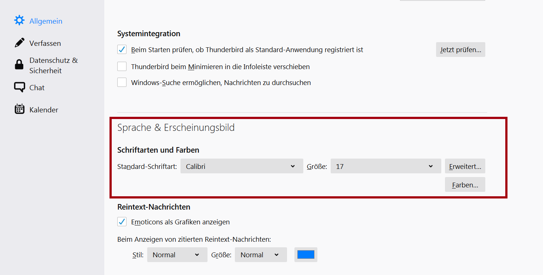543x275 pixels.
Task: Open the Erweitert font settings button
Action: [465, 166]
